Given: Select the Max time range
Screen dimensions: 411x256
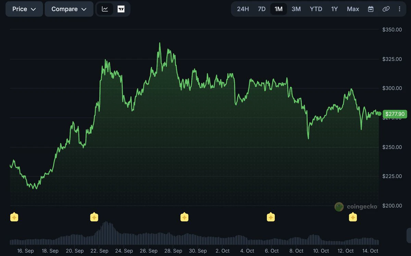Looking at the screenshot, I should (x=353, y=9).
